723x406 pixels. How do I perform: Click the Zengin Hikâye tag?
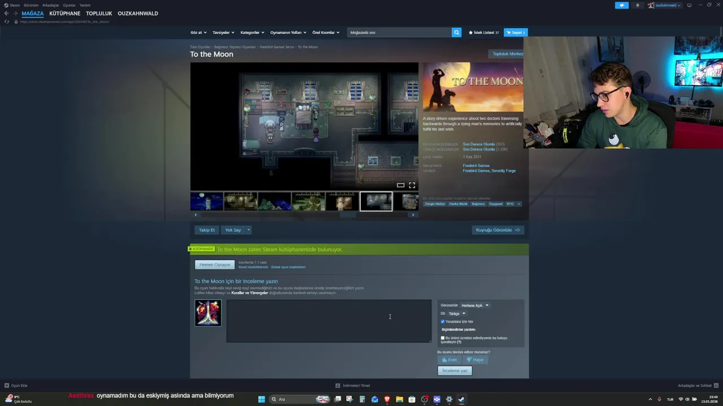pos(435,204)
